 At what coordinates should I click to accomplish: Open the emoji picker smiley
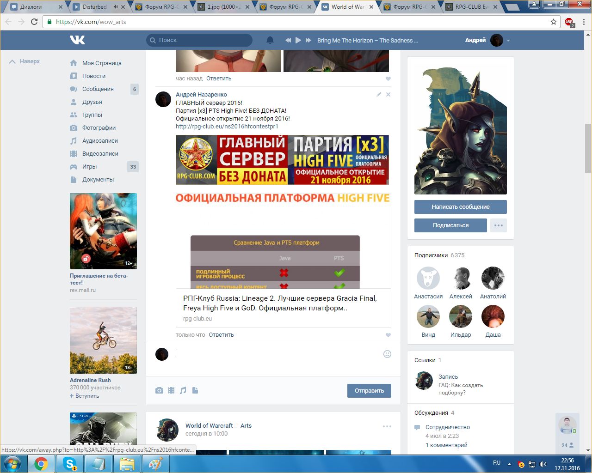(x=388, y=354)
